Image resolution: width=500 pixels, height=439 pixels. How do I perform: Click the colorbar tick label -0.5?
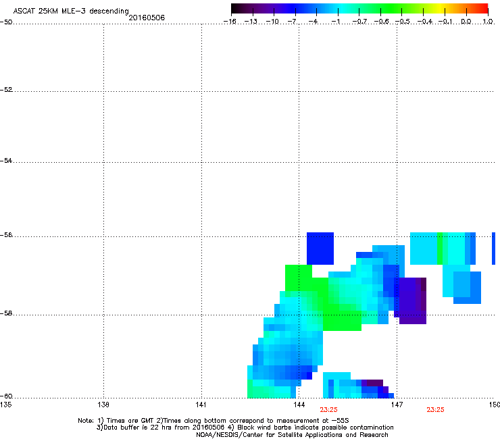coord(403,22)
